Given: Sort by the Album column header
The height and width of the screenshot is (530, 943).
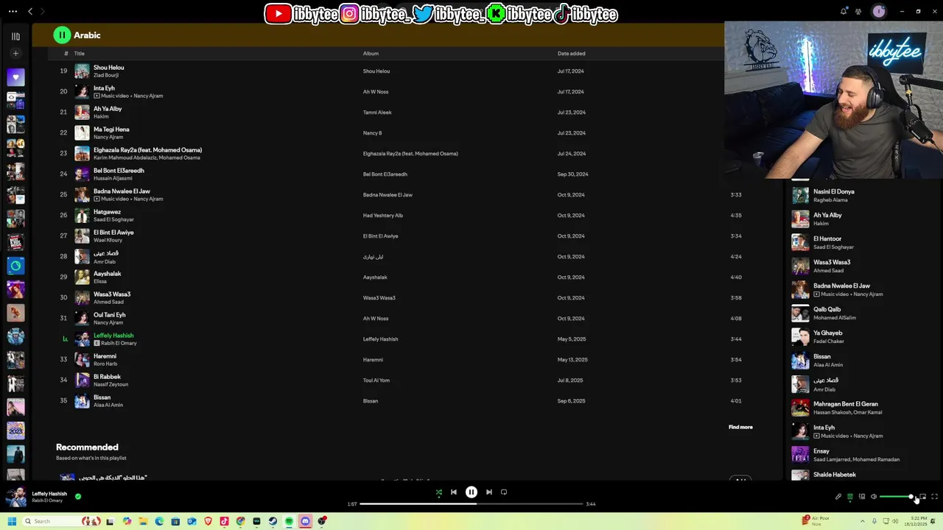Looking at the screenshot, I should pyautogui.click(x=371, y=53).
